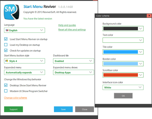This screenshot has height=119, width=152.
Task: Click the dark Background color swatch
Action: 121,29
